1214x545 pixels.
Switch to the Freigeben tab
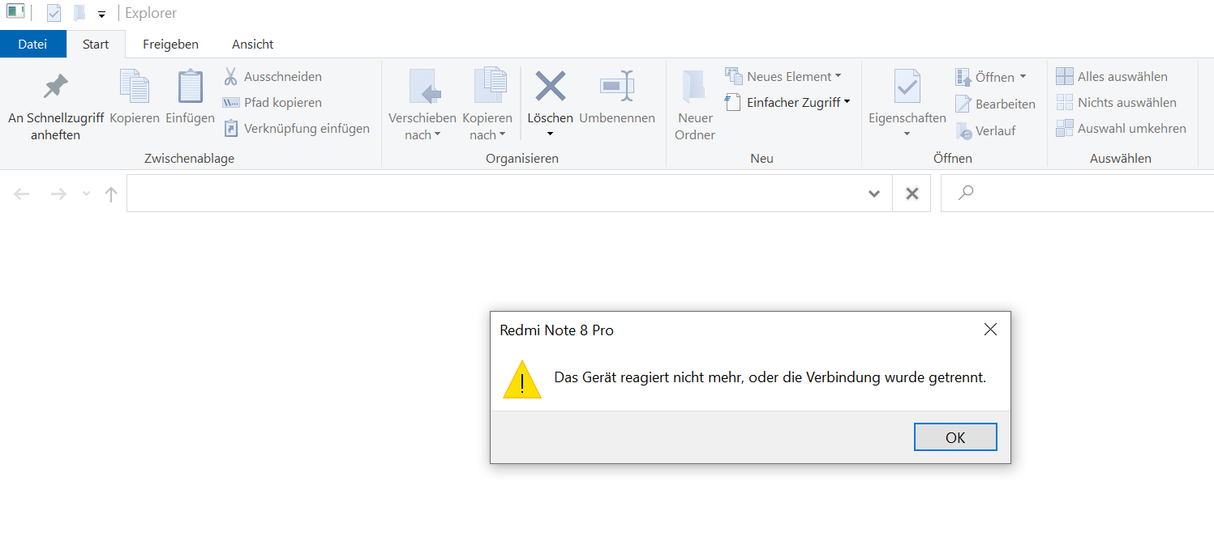pos(170,44)
